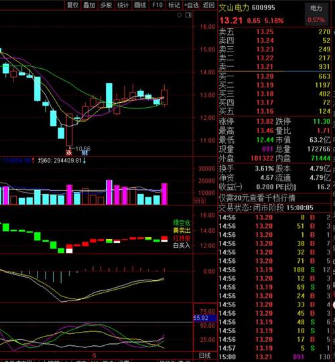Open the 复权 adjustment option in toolbar
335x362 pixels.
coord(72,5)
